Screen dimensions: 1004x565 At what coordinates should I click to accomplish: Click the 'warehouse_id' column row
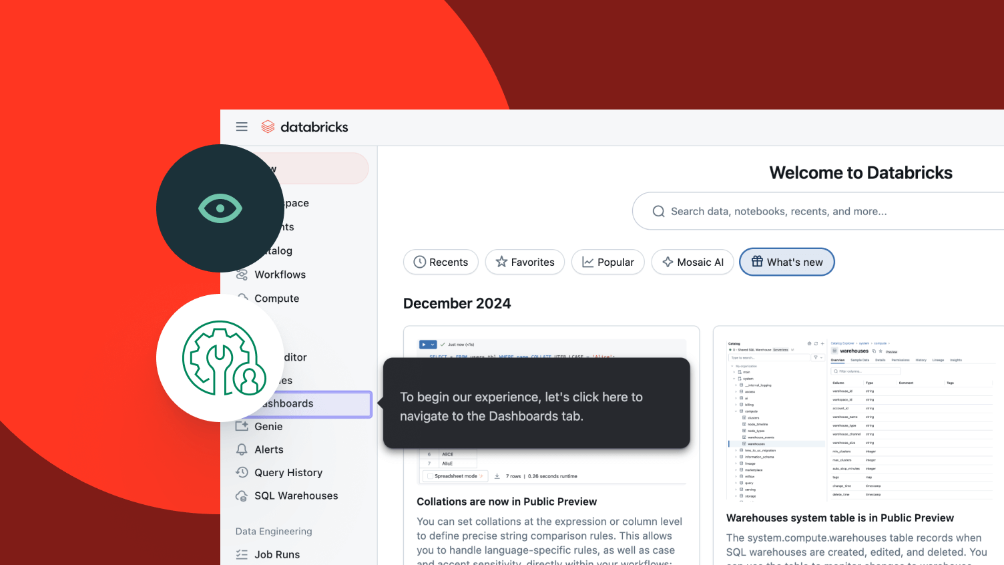[912, 391]
